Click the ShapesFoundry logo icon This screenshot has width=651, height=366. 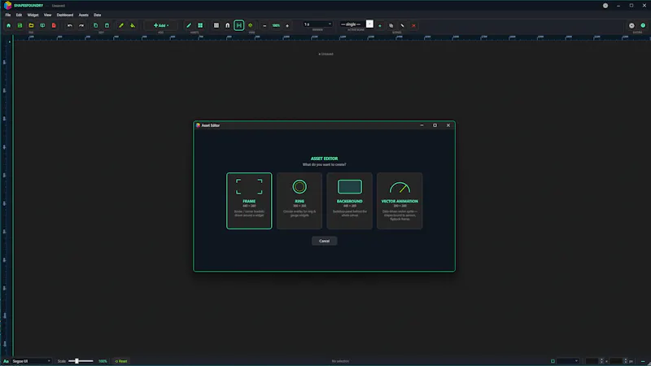coord(7,6)
